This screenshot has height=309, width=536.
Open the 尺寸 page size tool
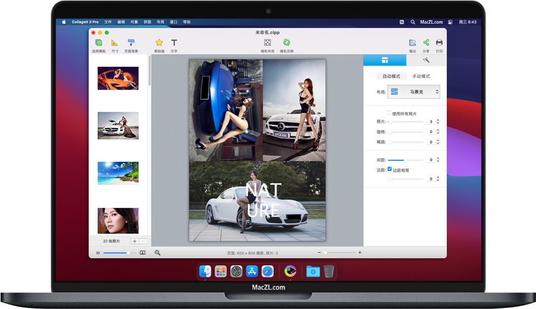pos(115,46)
